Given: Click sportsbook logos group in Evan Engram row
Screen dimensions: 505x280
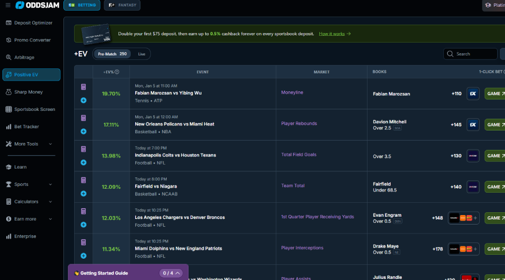Looking at the screenshot, I should (x=463, y=218).
